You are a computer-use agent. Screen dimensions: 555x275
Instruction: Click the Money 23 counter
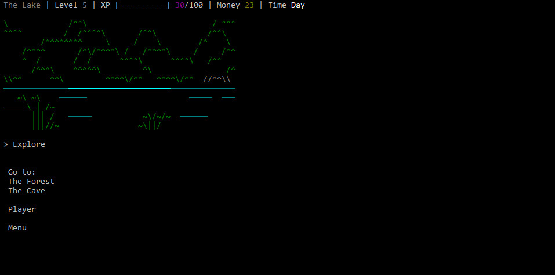click(x=235, y=5)
